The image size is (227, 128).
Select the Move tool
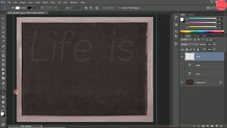(3, 18)
